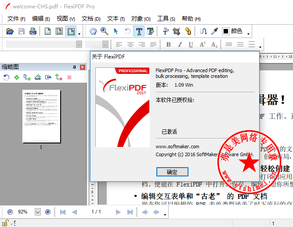Open the 文件 (F) menu

[x=16, y=19]
